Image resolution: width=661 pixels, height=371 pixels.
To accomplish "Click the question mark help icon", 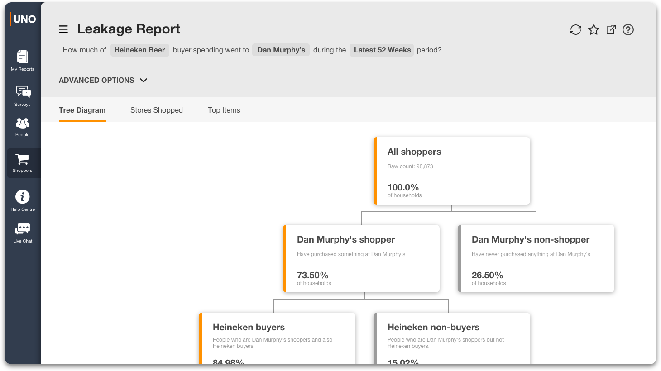I will (628, 30).
